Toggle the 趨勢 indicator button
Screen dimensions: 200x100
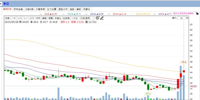point(44,18)
